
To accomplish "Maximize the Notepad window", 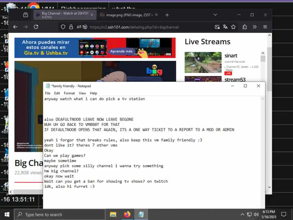I will click(245, 86).
